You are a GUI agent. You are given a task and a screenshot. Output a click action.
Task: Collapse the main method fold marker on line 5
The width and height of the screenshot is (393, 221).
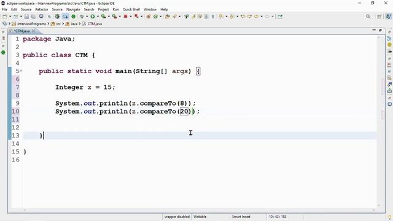click(x=21, y=71)
